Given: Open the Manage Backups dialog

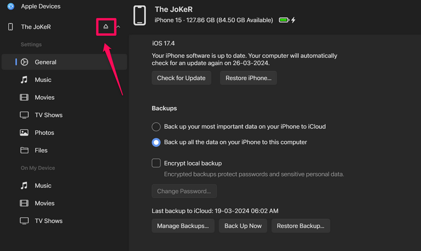Looking at the screenshot, I should tap(183, 226).
